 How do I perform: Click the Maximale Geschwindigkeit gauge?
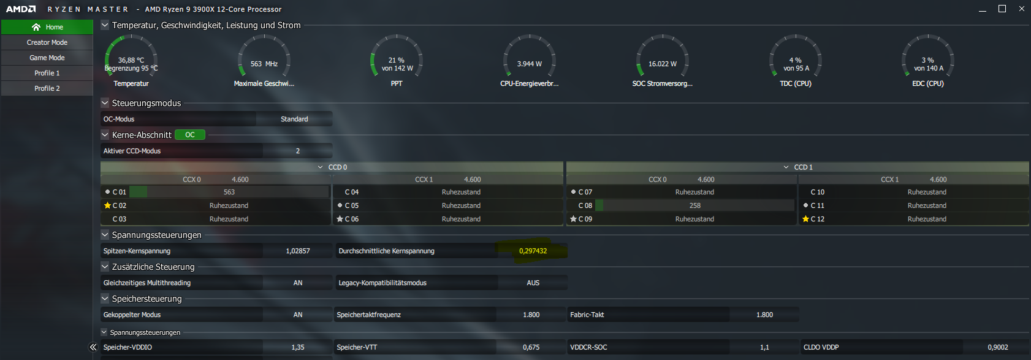(264, 60)
